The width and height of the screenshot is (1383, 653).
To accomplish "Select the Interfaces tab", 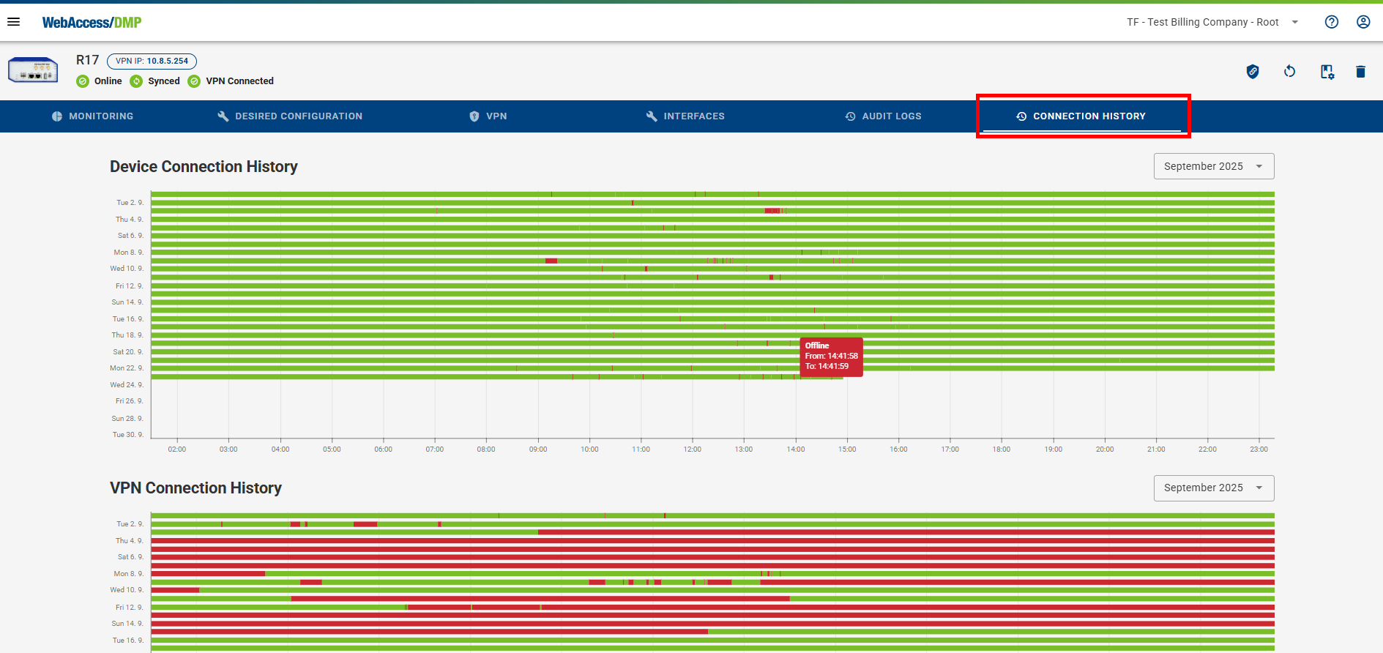I will [685, 116].
